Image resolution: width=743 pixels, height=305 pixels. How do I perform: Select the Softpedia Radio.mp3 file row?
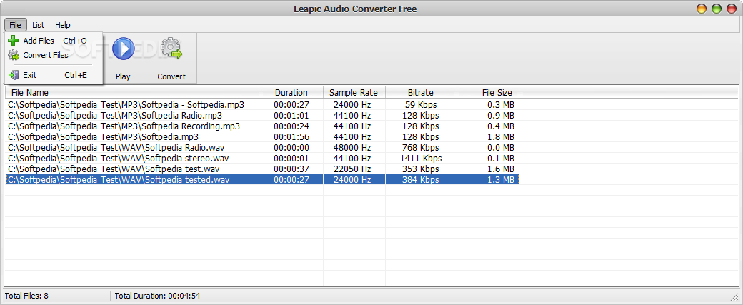(x=262, y=115)
